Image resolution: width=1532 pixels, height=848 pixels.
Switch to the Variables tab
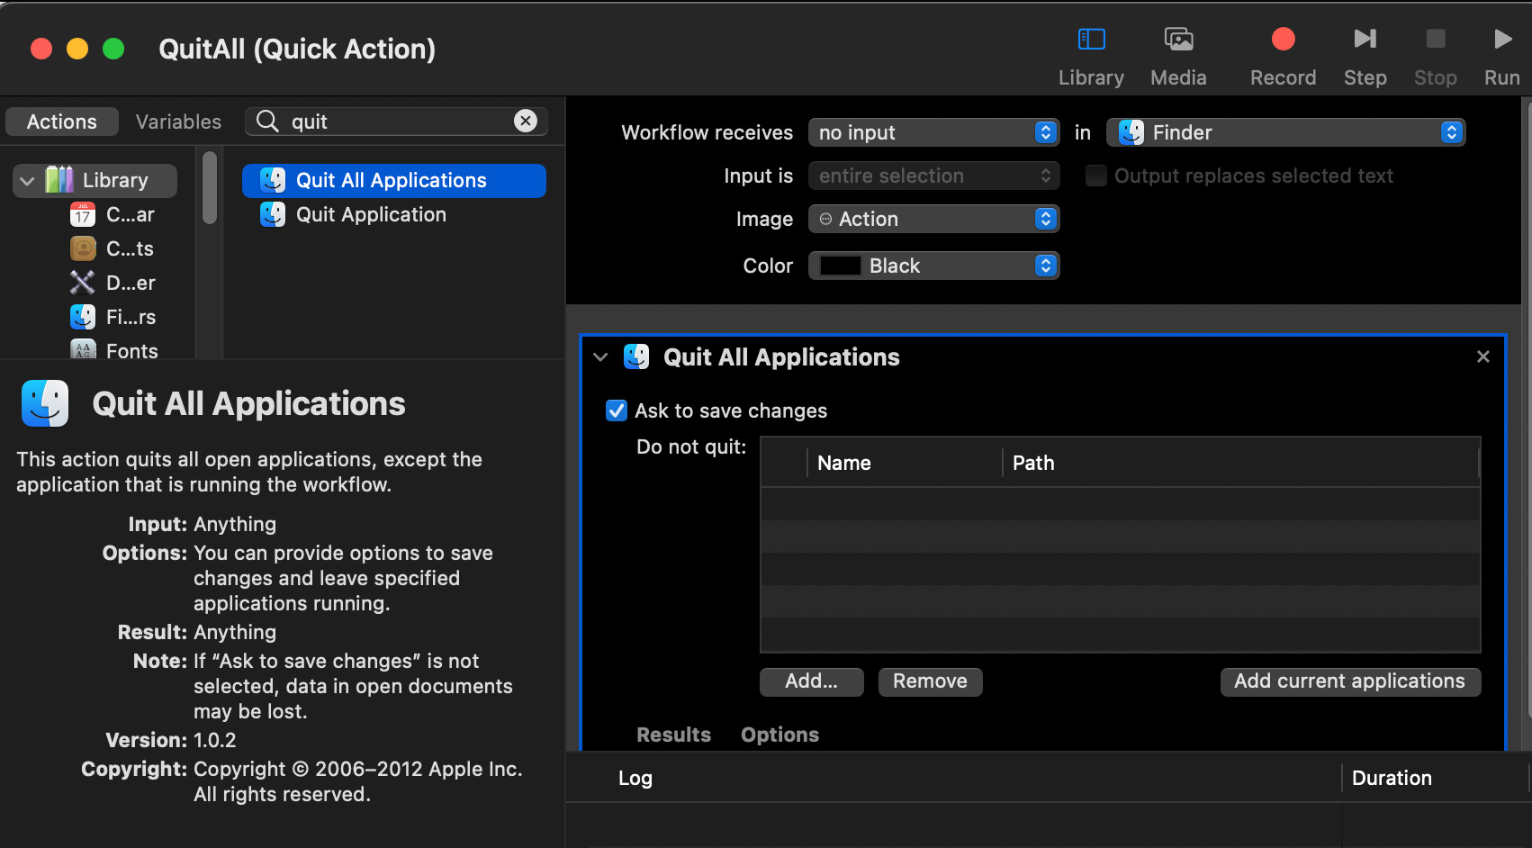click(x=178, y=122)
